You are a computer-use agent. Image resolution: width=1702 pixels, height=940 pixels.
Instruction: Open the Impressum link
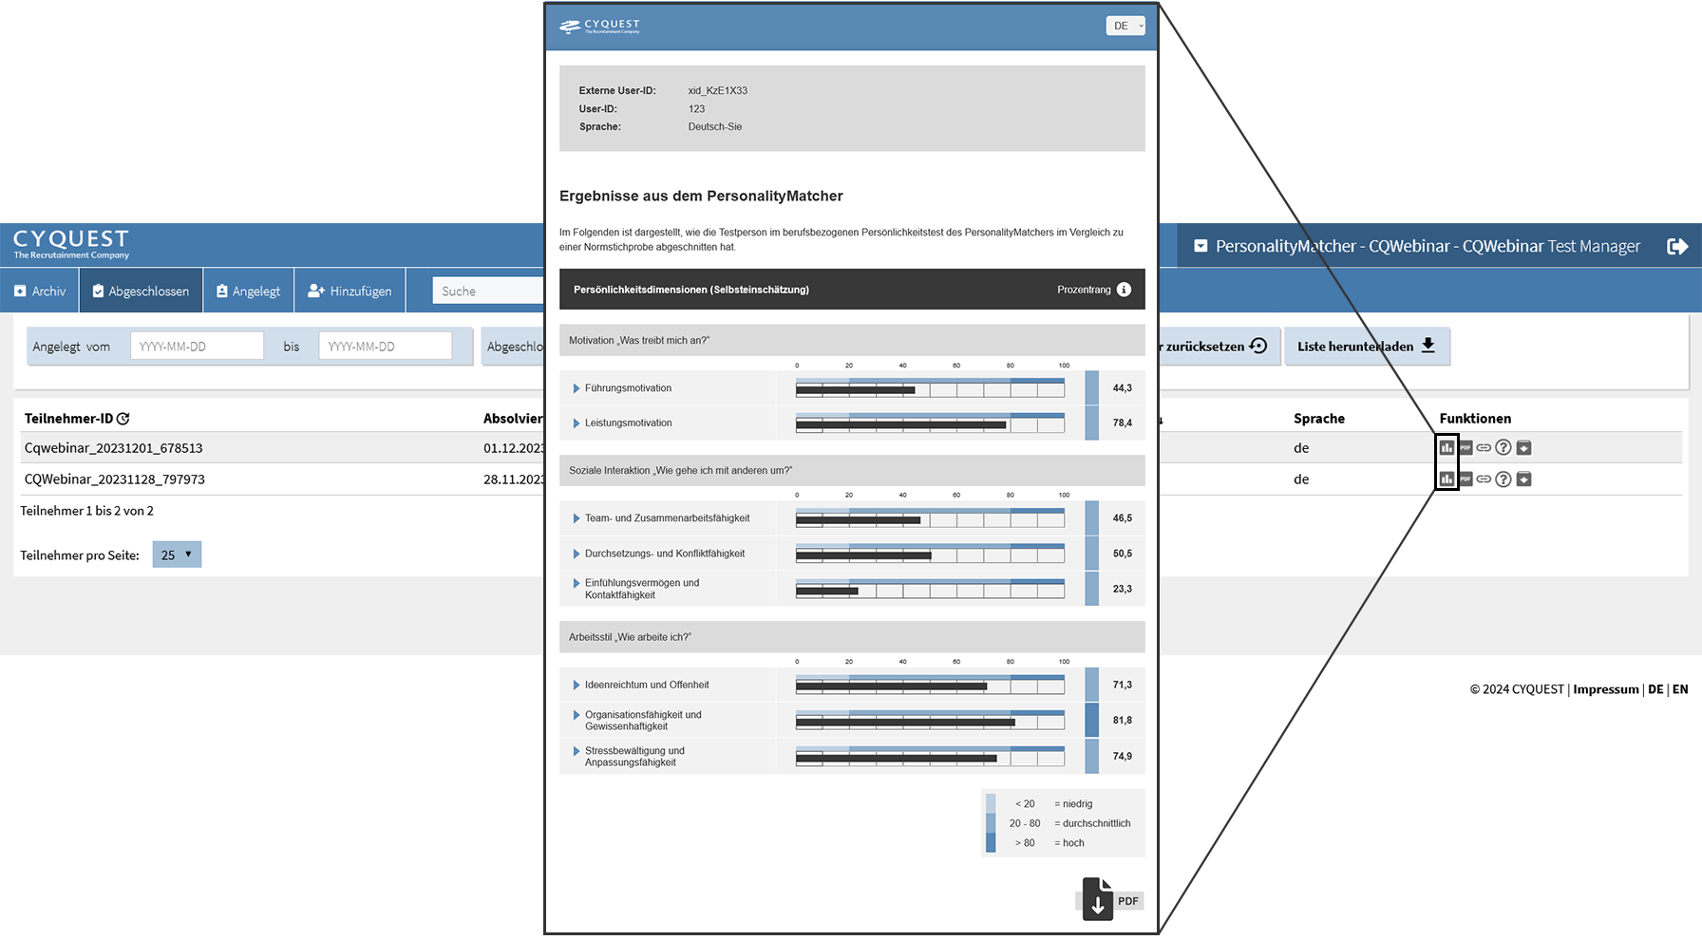(1606, 689)
